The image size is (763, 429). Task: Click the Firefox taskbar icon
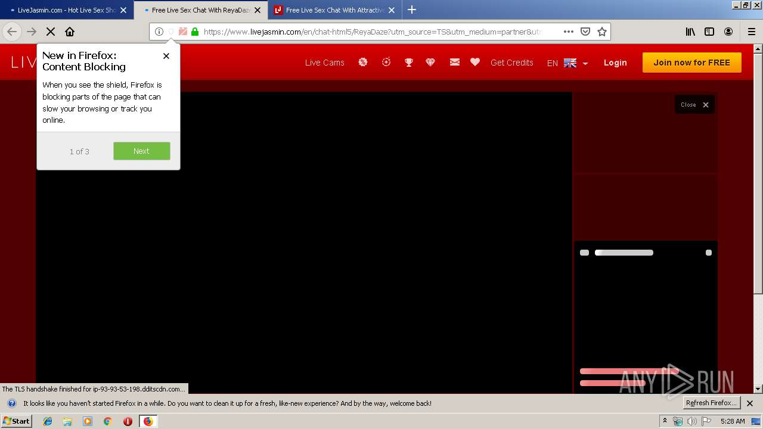click(148, 421)
